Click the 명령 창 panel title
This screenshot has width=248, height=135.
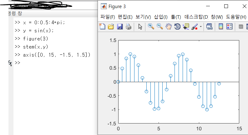point(15,13)
